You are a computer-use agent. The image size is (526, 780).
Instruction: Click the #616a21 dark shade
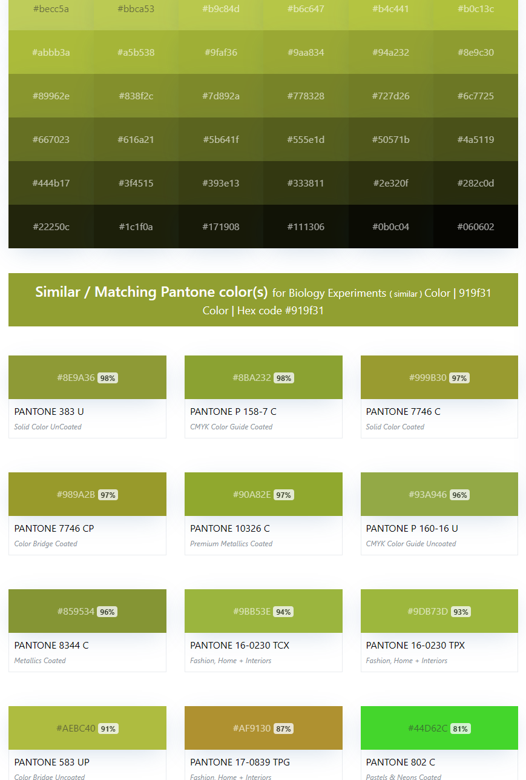136,139
